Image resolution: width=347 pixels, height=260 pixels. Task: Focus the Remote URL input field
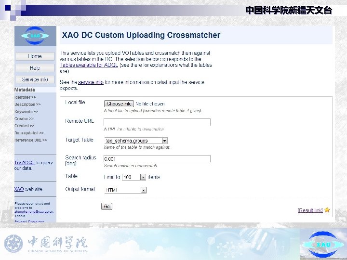click(157, 122)
